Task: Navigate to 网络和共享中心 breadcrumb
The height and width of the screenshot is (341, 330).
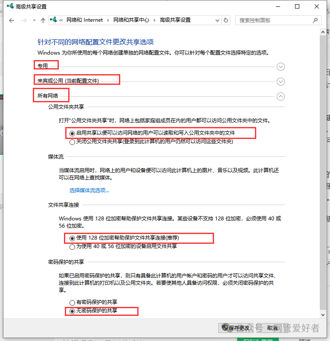Action: tap(131, 20)
